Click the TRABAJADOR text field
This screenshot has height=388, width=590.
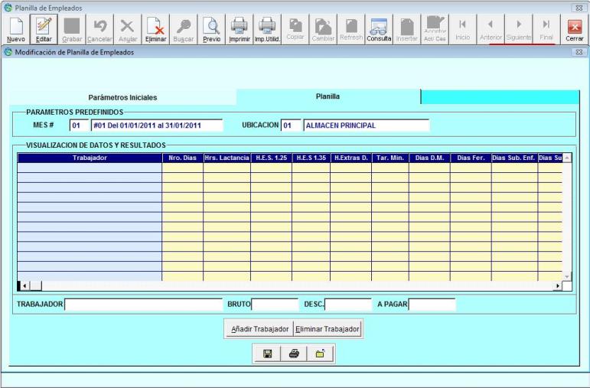click(143, 304)
